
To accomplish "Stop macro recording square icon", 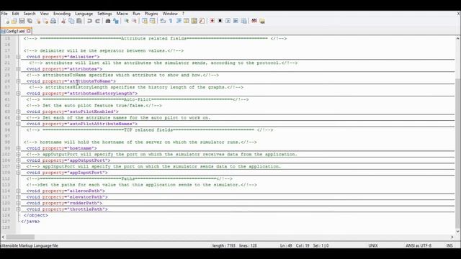I will point(220,21).
